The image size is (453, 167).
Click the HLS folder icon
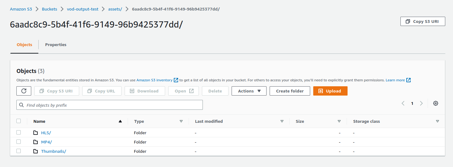(x=36, y=133)
